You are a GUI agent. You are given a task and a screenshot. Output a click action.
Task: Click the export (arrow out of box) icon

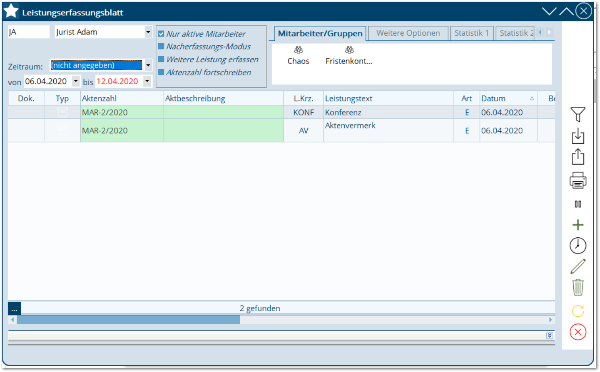click(x=578, y=157)
